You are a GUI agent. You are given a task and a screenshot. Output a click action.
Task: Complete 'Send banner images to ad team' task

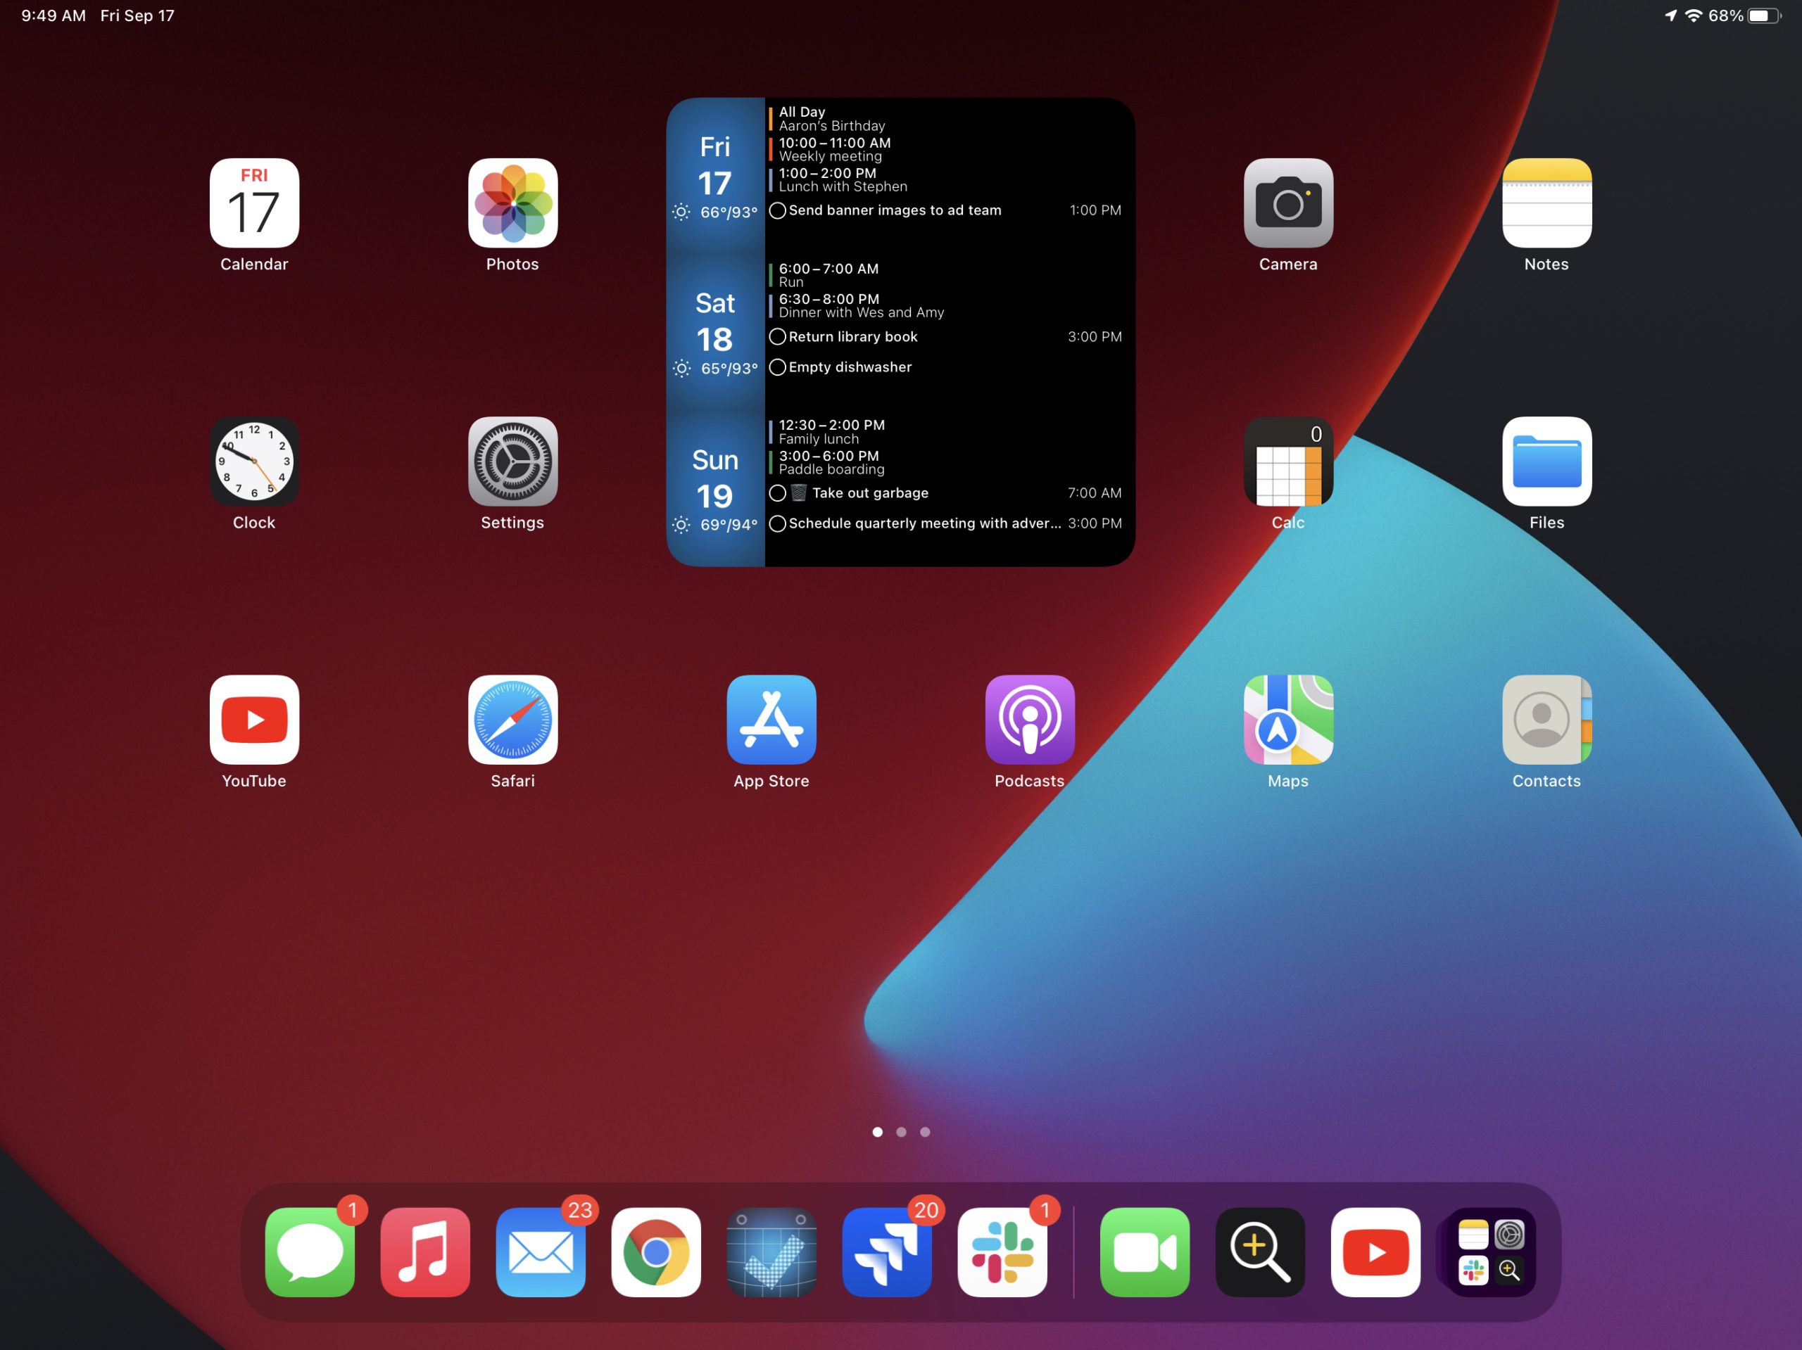tap(777, 211)
